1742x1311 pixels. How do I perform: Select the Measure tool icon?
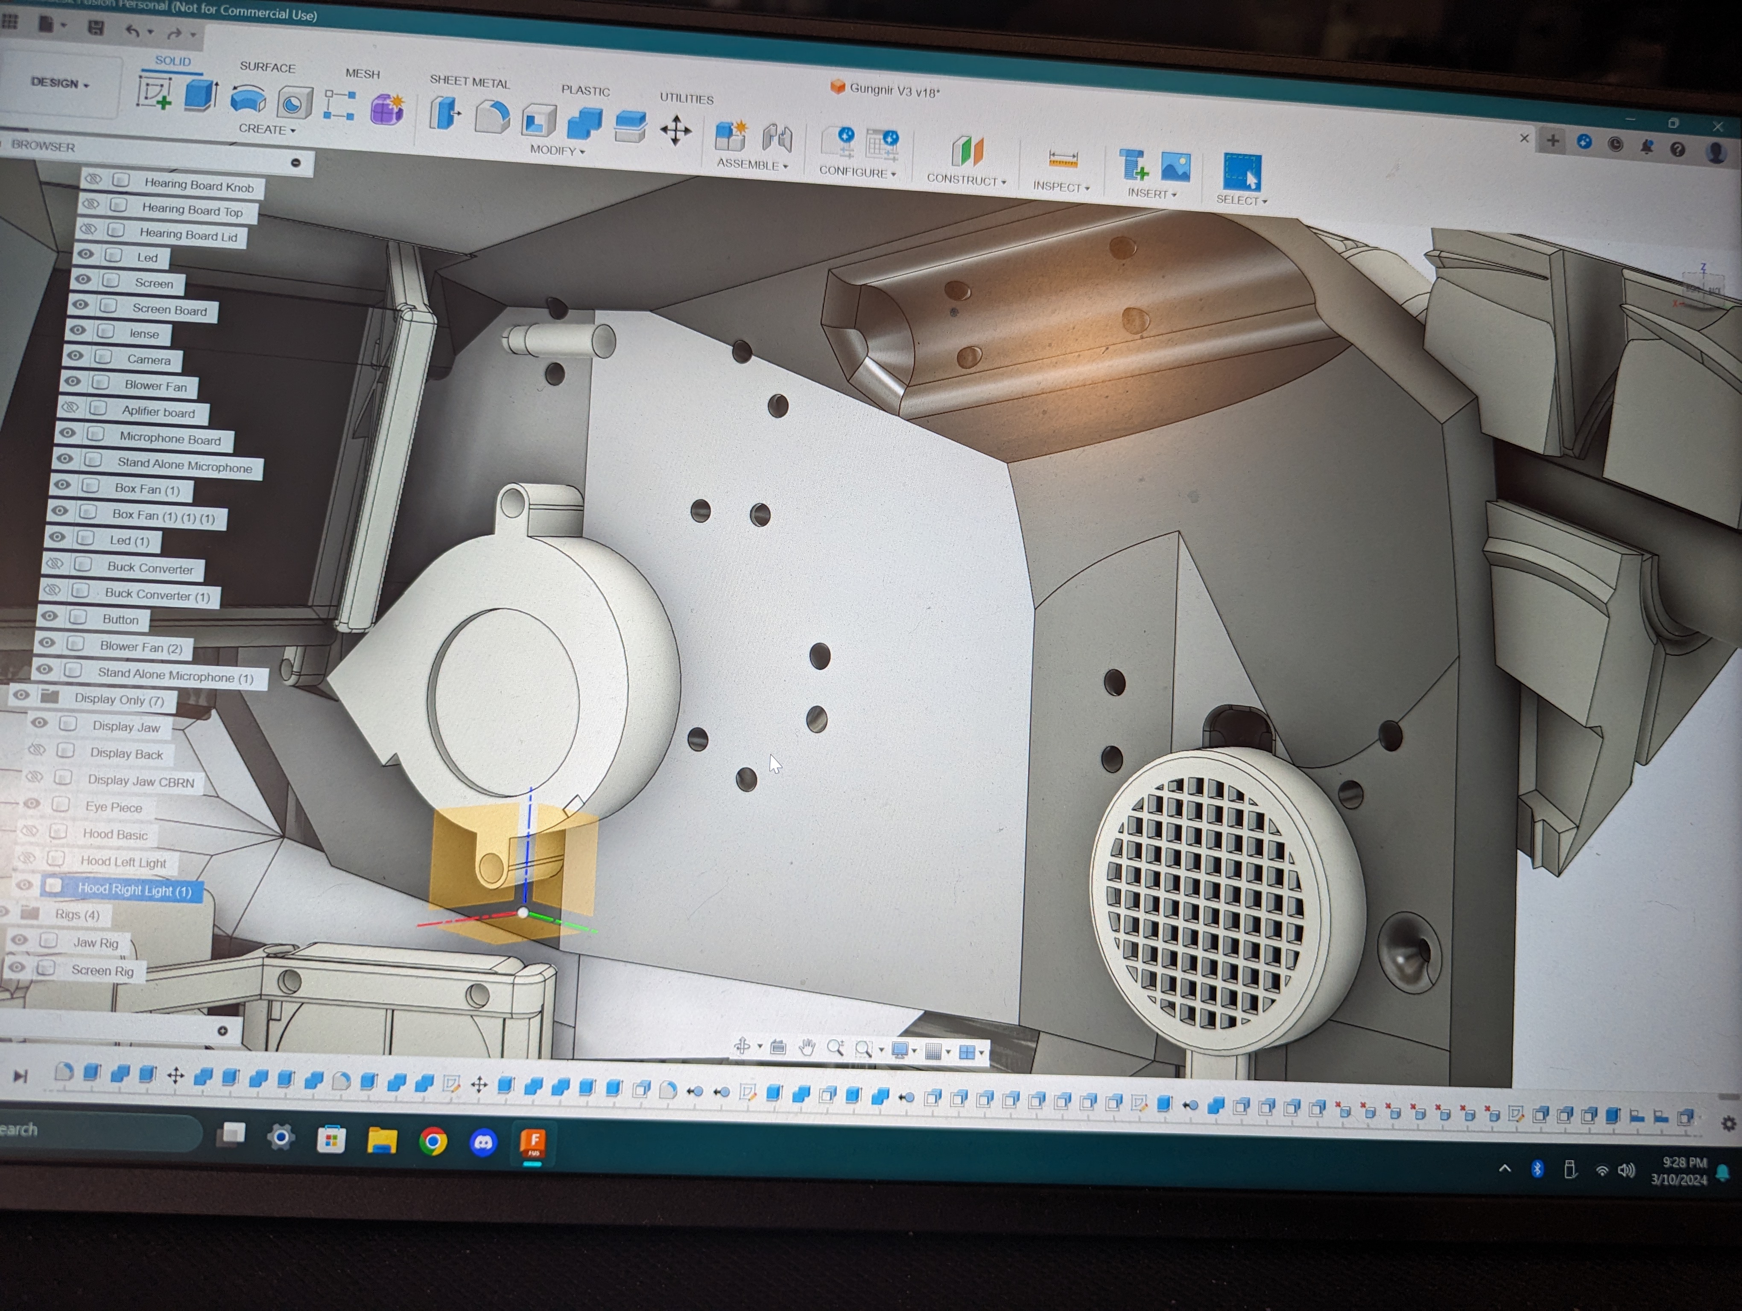(x=1063, y=159)
